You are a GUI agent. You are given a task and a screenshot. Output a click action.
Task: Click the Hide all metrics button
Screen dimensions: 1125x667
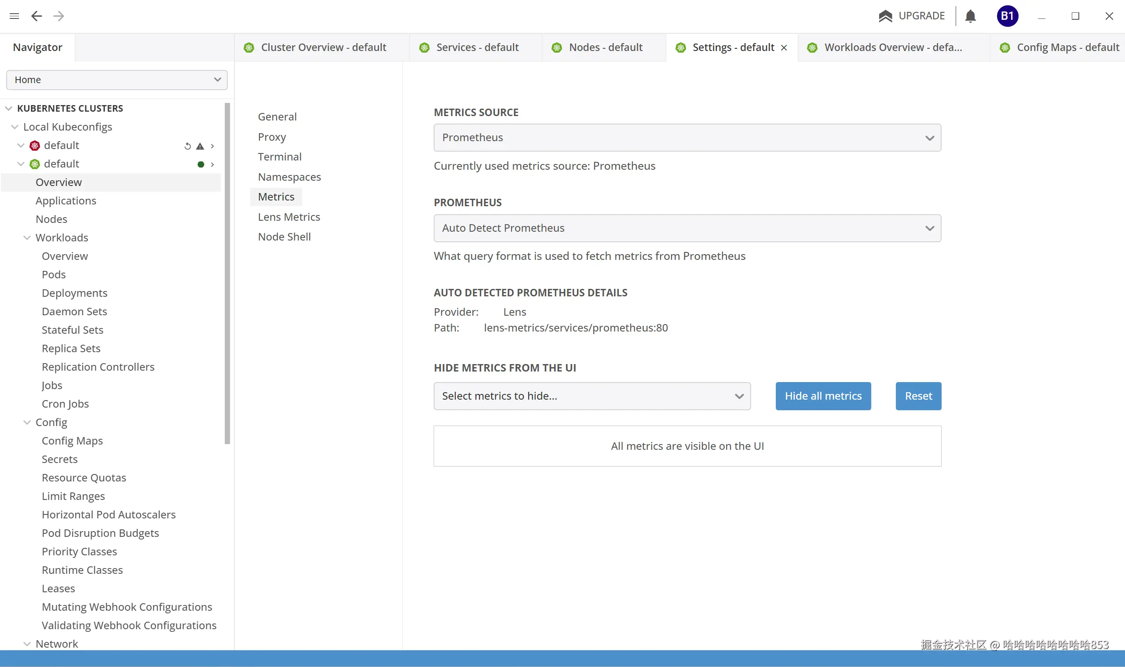coord(822,396)
